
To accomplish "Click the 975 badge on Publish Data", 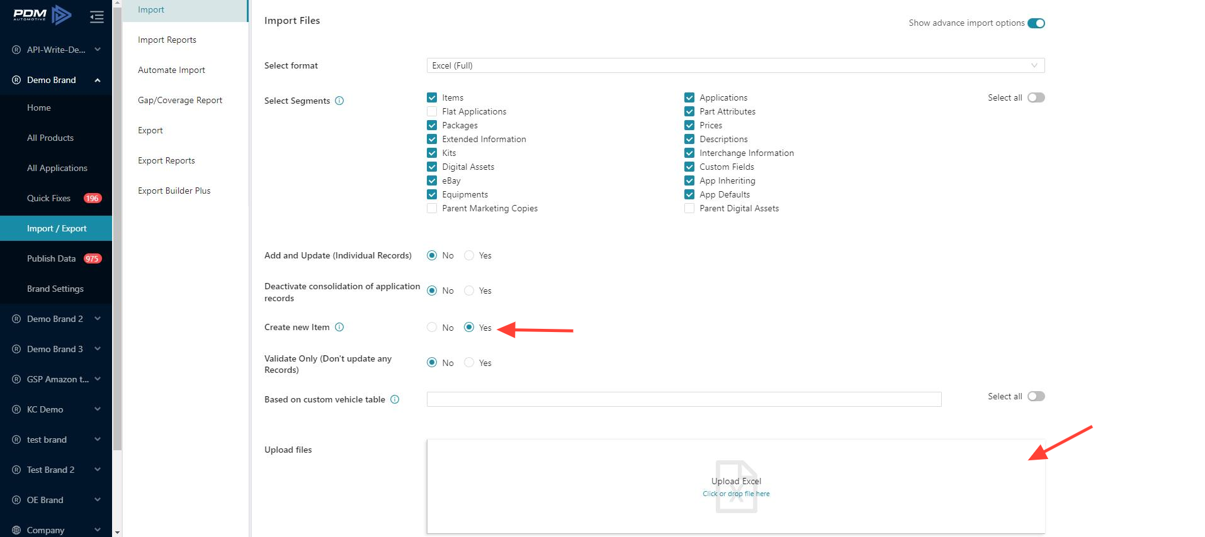I will [x=93, y=258].
